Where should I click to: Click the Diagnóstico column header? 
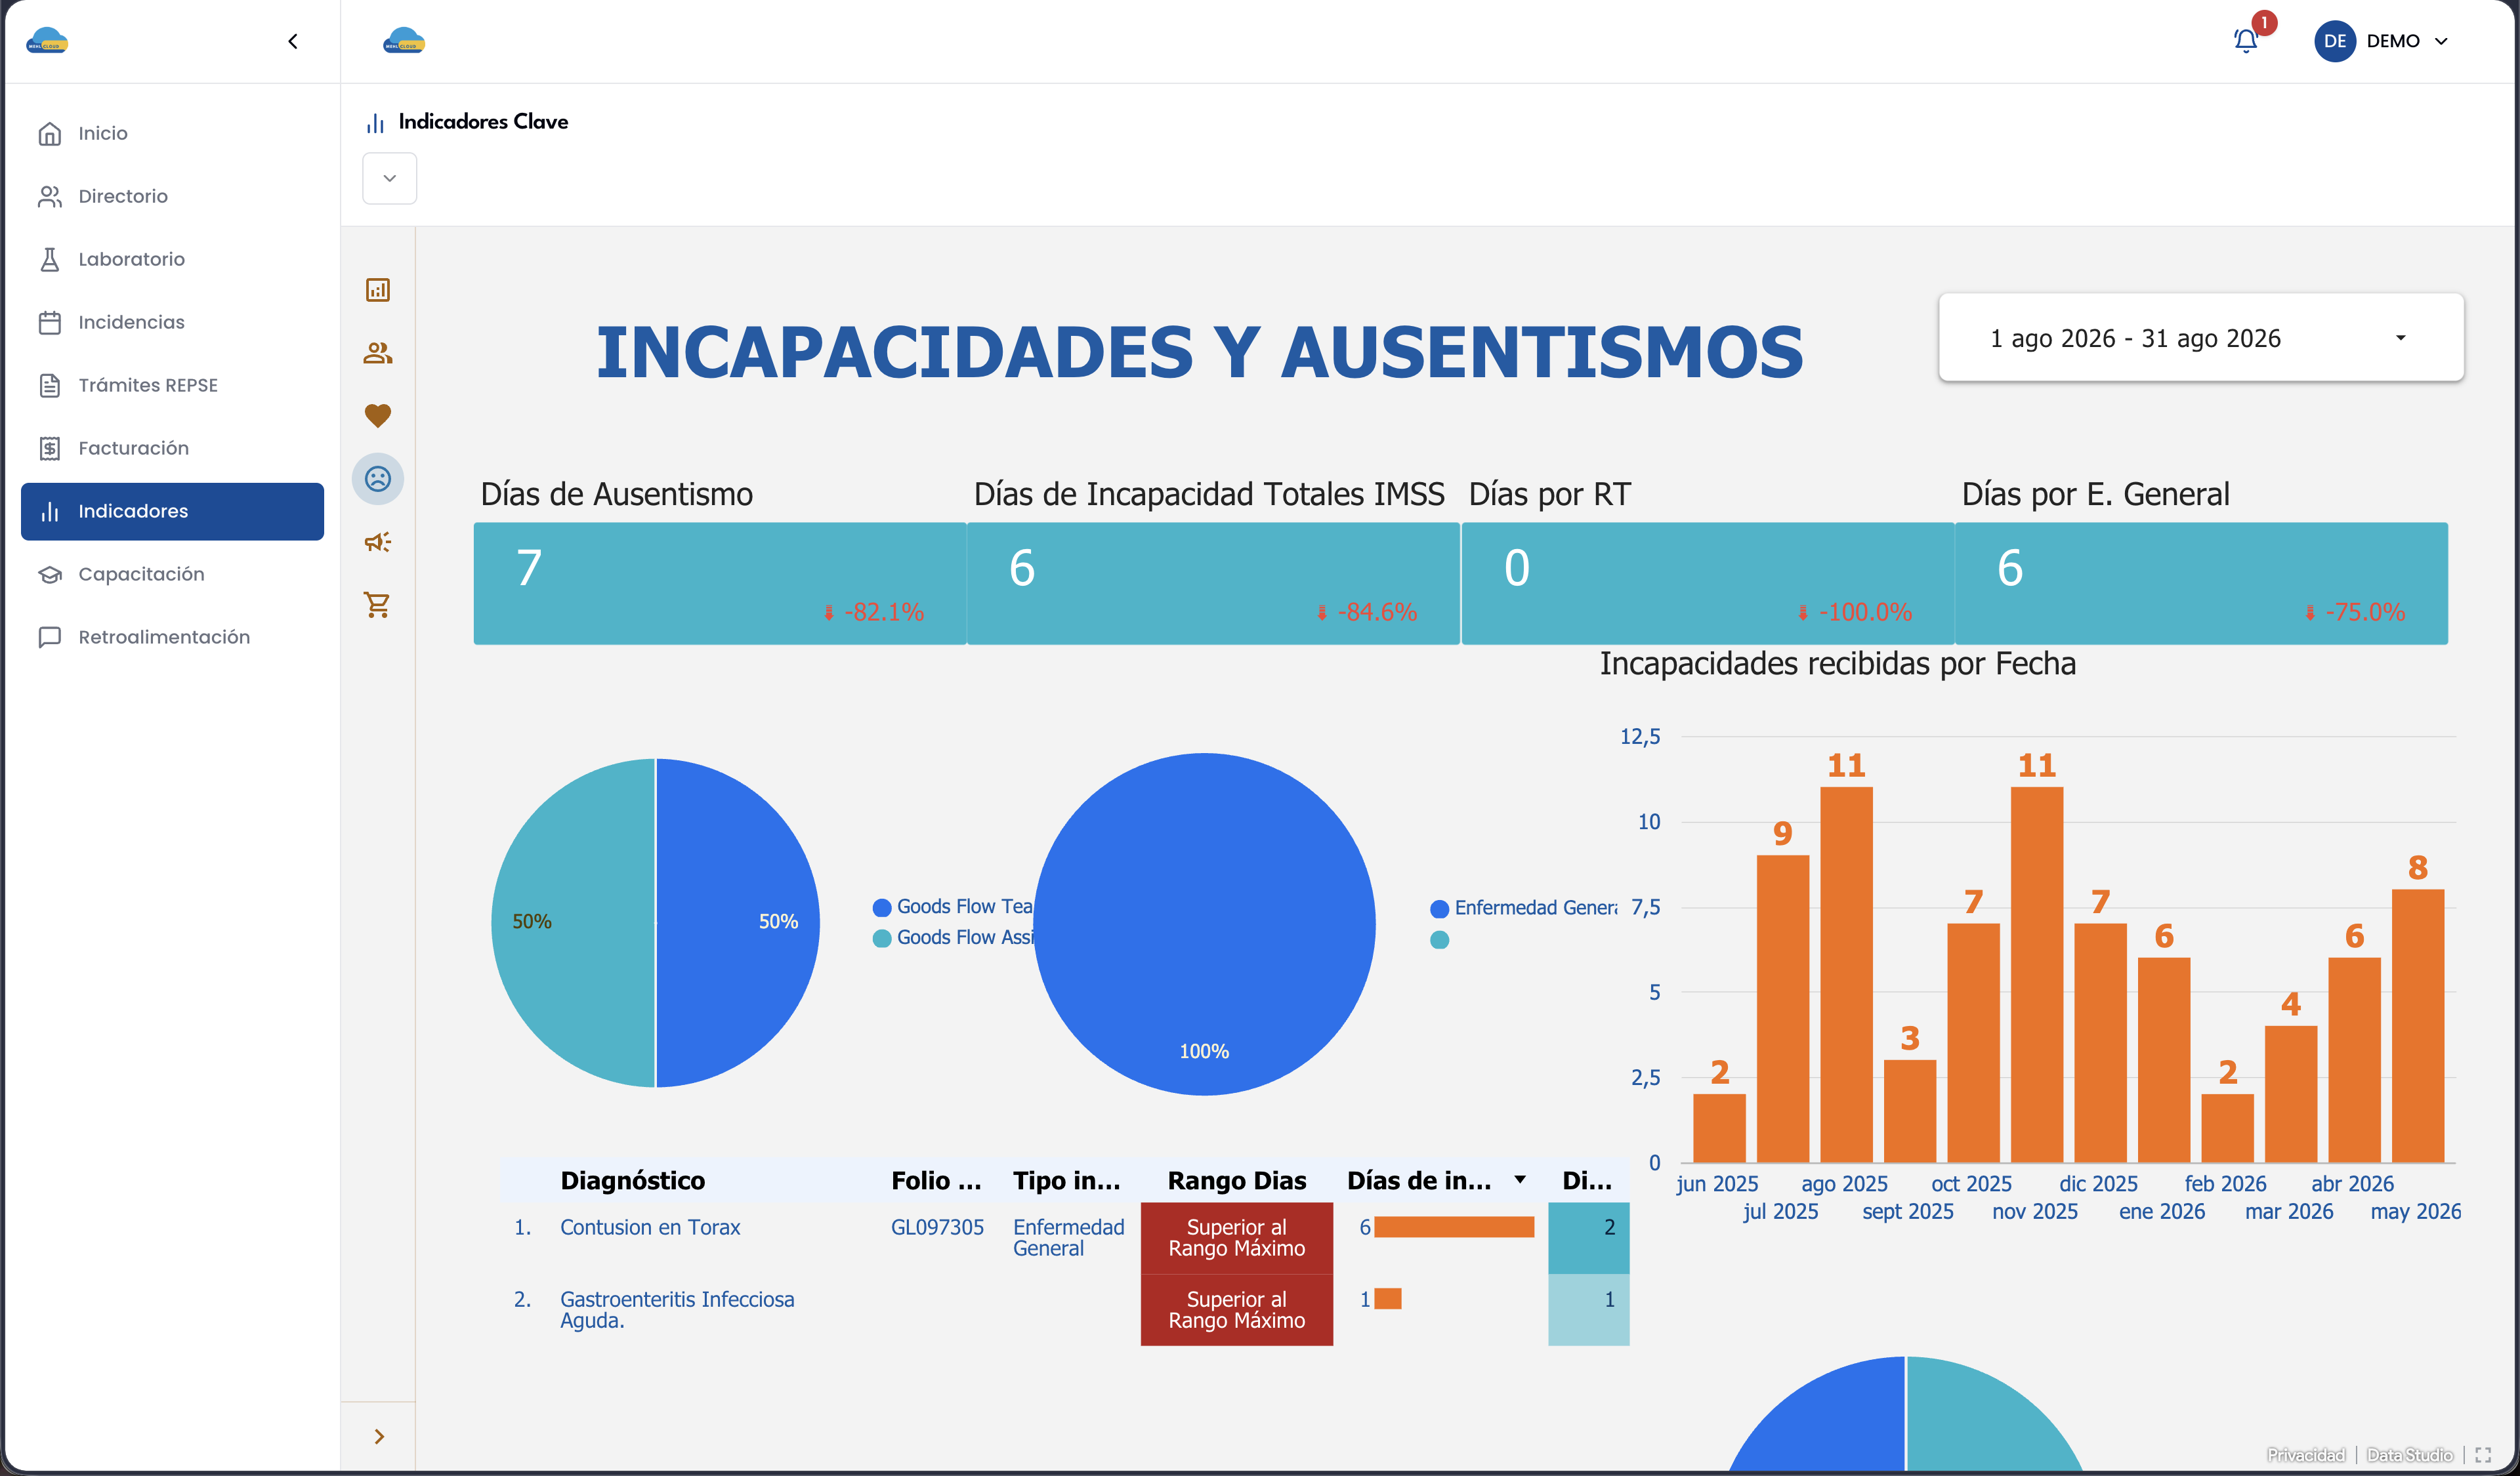coord(632,1180)
